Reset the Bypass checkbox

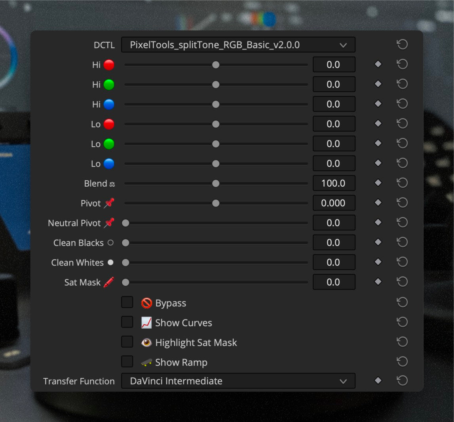pos(402,303)
